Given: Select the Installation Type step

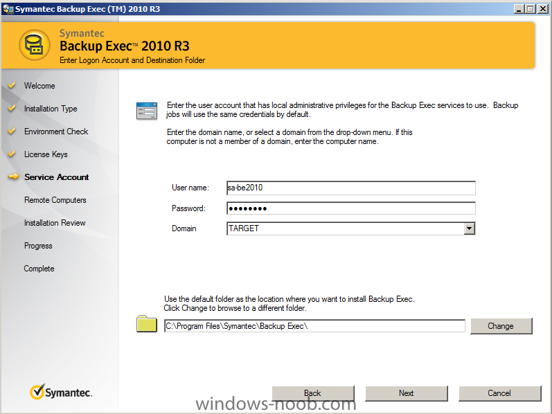Looking at the screenshot, I should [51, 109].
